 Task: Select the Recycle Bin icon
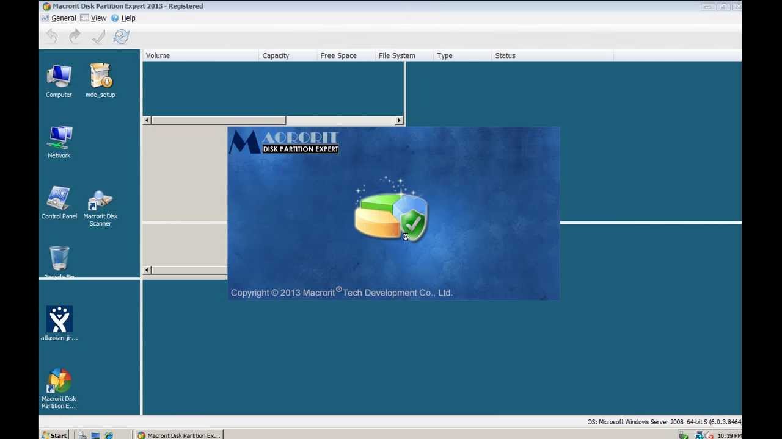(x=59, y=262)
